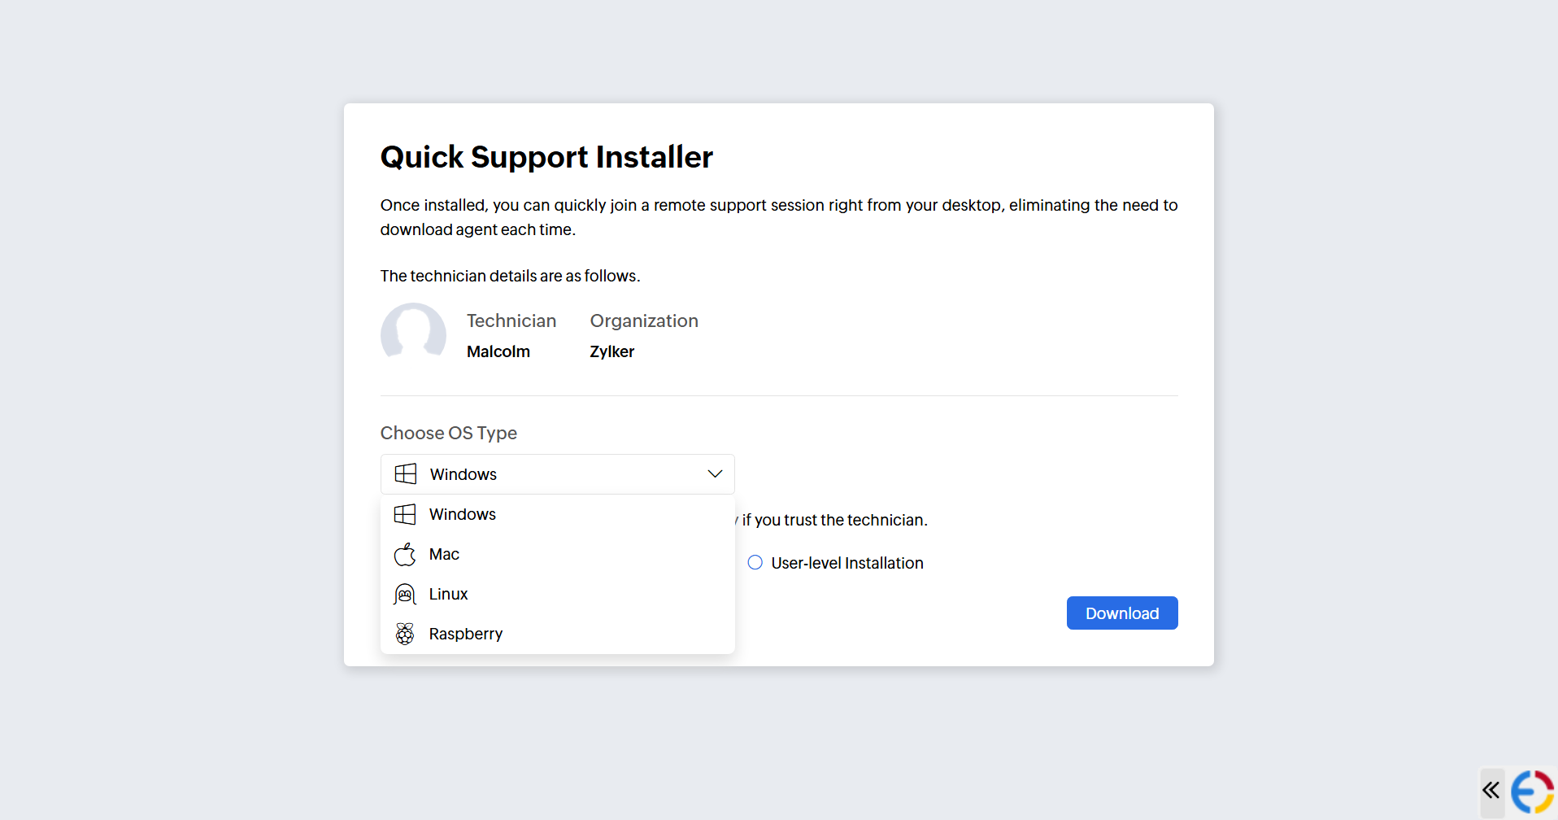Image resolution: width=1558 pixels, height=820 pixels.
Task: Click the Linux penguin icon
Action: click(405, 595)
